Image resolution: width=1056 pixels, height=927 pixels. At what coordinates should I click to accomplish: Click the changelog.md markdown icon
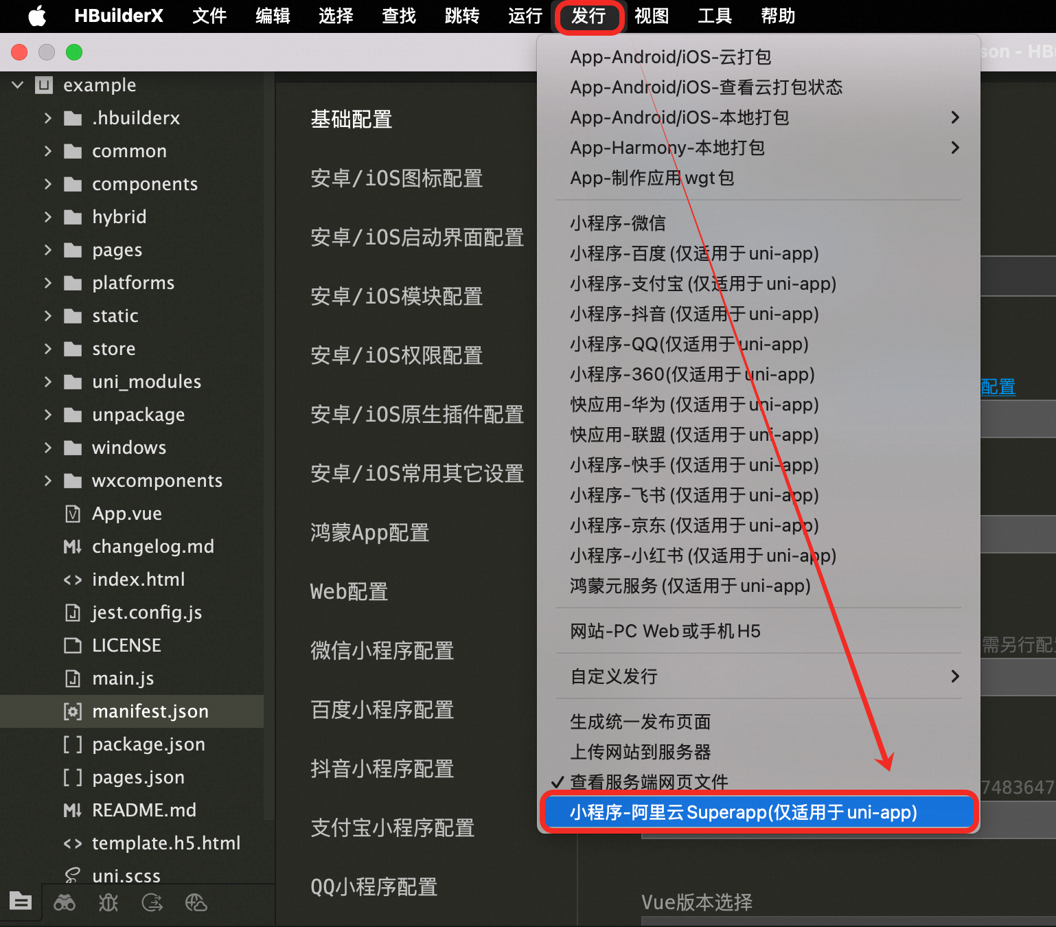(73, 547)
